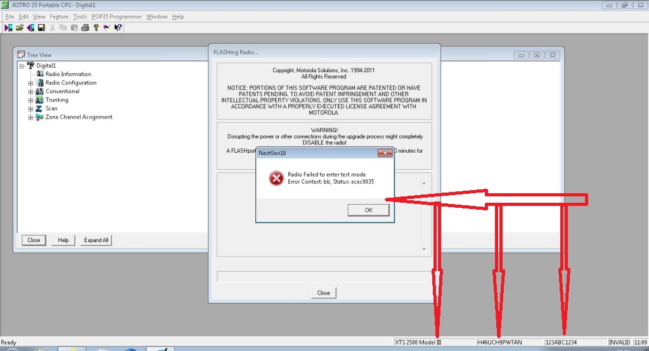Click the Scan tree icon
The width and height of the screenshot is (649, 351).
39,108
